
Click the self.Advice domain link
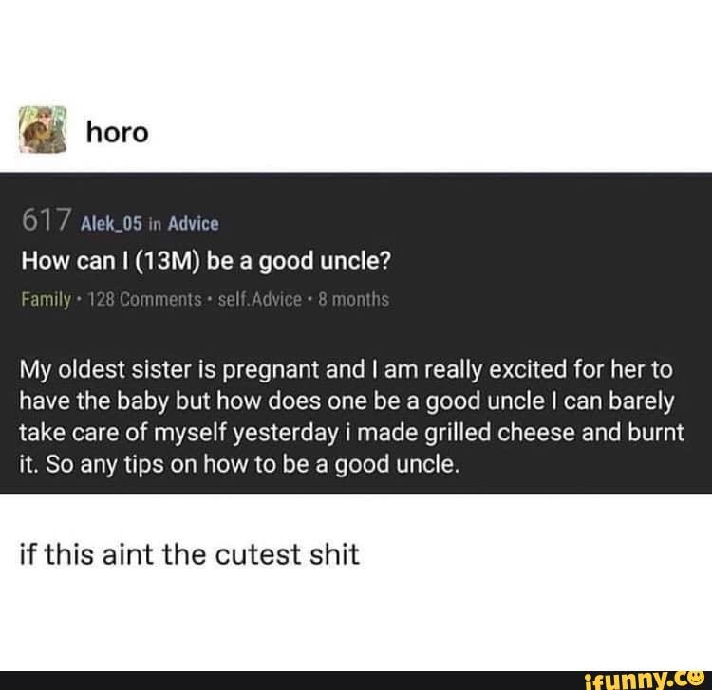tap(260, 300)
